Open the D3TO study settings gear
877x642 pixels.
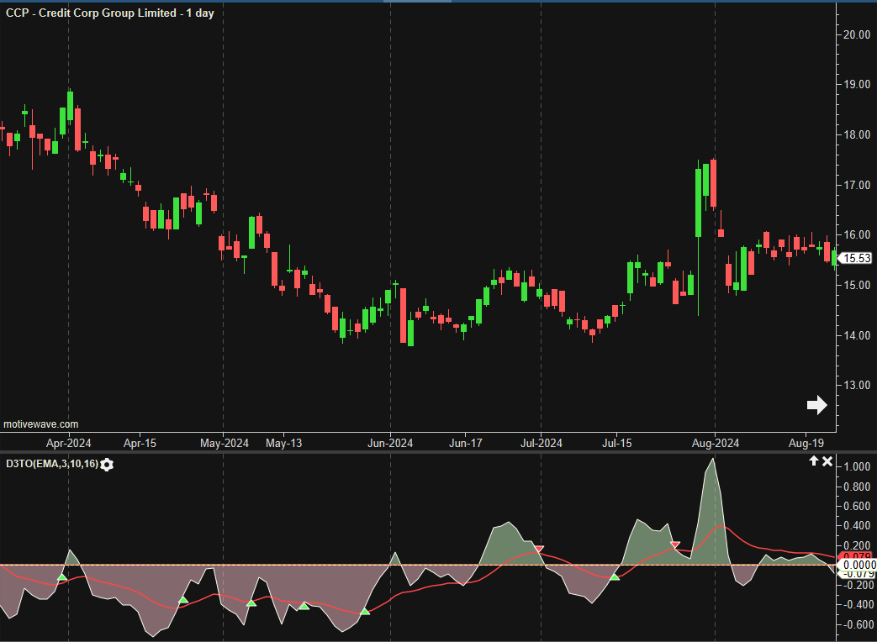(107, 464)
